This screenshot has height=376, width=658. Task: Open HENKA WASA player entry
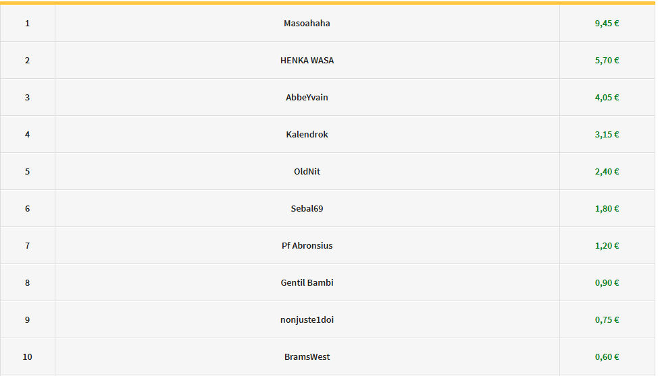[x=307, y=61]
